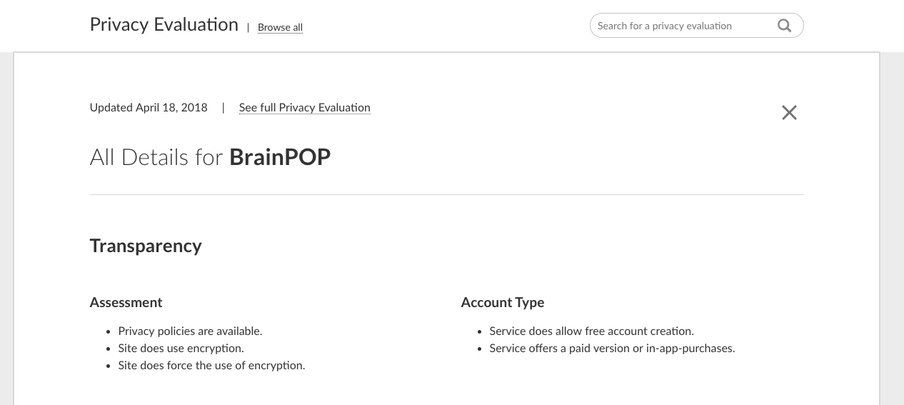Click the separator between date and evaluation link
Screen dimensions: 904x405
click(223, 108)
